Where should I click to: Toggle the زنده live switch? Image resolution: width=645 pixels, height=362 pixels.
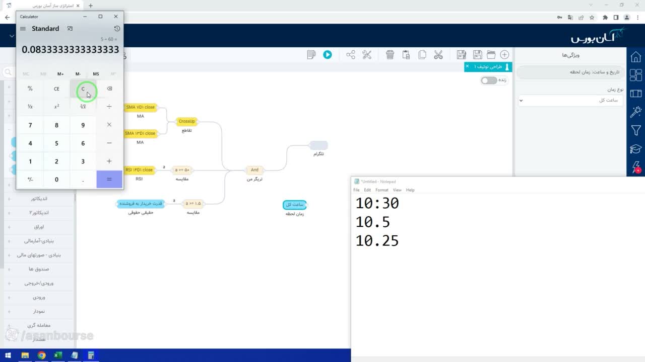tap(488, 80)
